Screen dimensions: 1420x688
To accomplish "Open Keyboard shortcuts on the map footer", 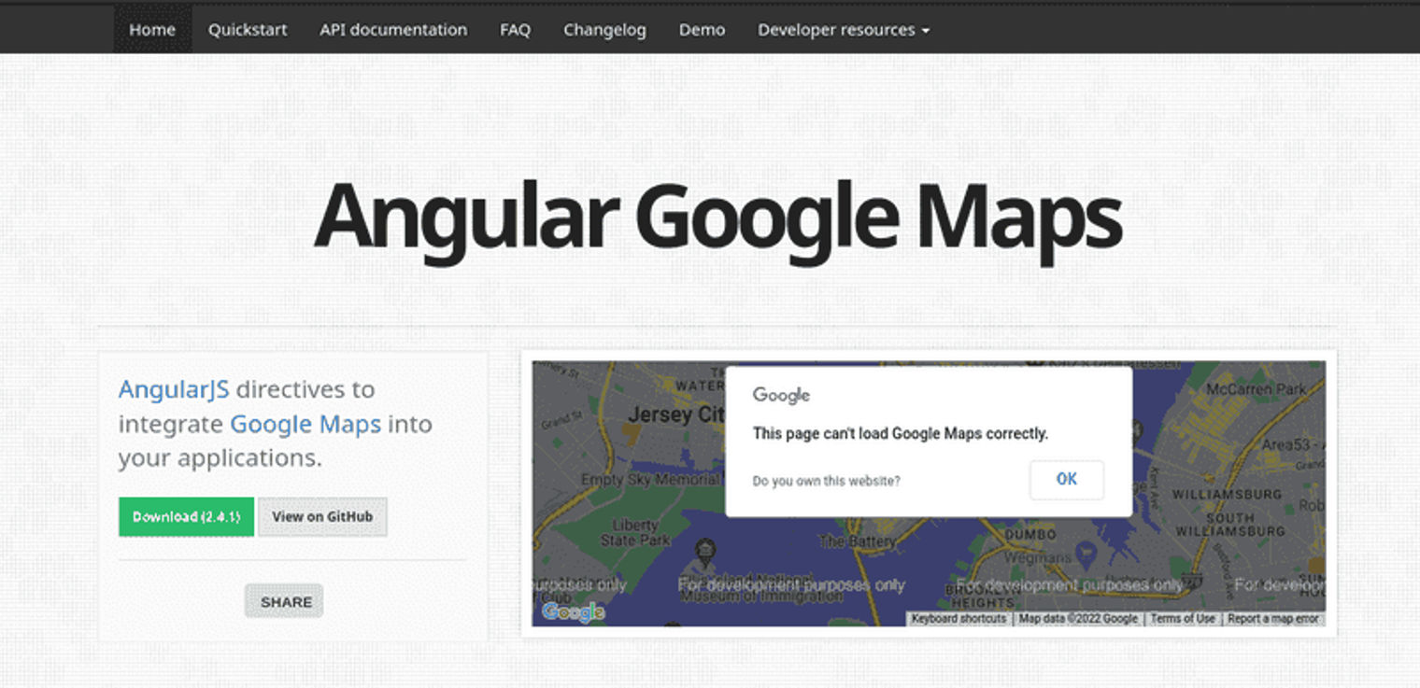I will click(958, 618).
